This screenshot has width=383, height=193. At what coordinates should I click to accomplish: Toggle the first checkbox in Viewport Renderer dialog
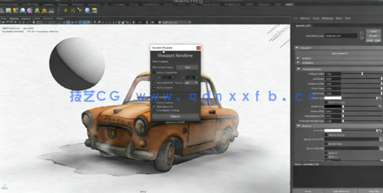[x=154, y=72]
